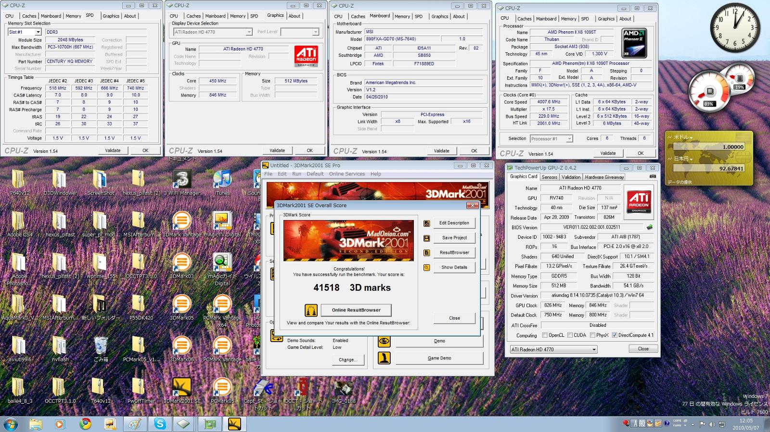Image resolution: width=770 pixels, height=432 pixels.
Task: Click the BIOS save chip icon in GPU-Z
Action: (x=649, y=227)
